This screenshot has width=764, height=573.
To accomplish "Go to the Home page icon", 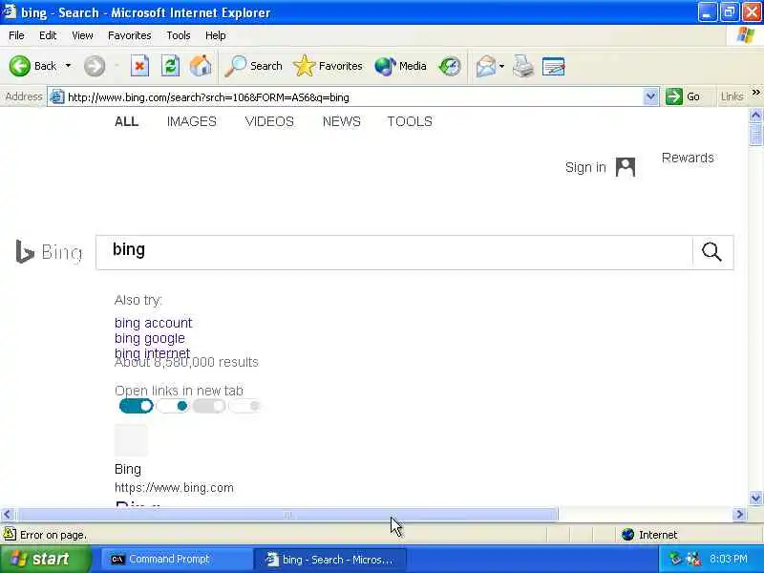I will [x=201, y=66].
